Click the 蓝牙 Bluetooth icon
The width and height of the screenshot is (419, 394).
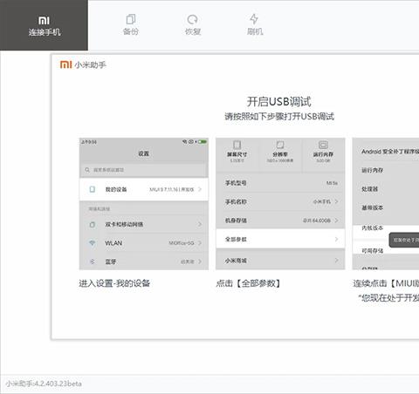click(93, 262)
